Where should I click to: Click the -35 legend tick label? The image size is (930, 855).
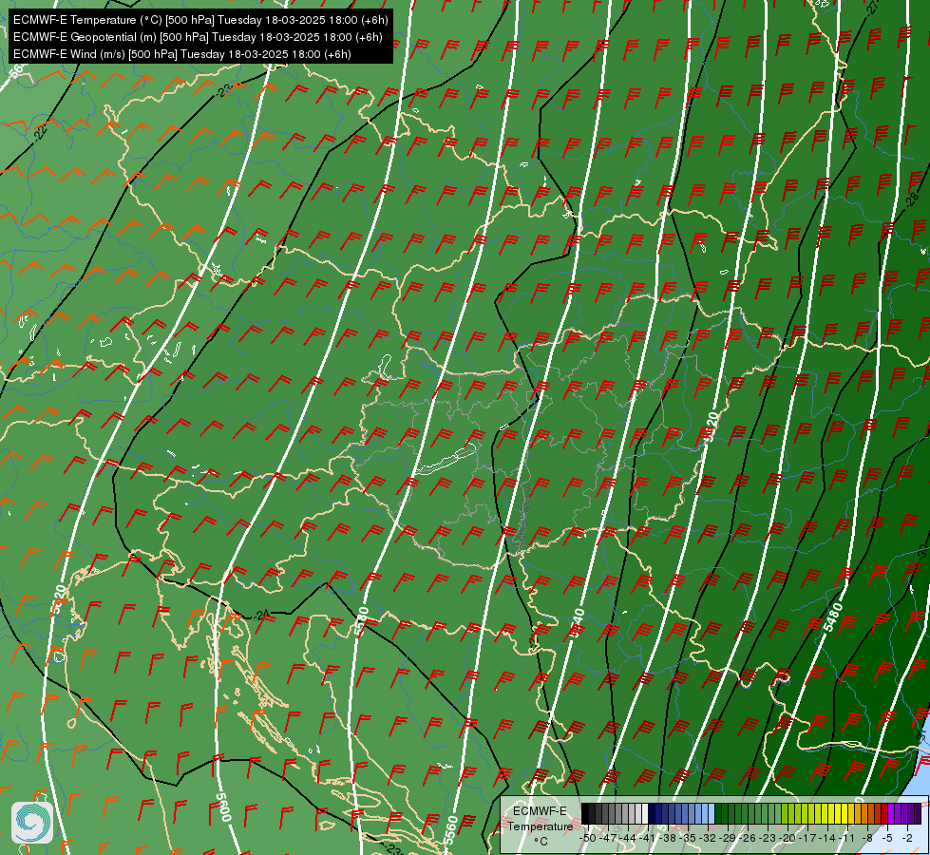[x=688, y=839]
